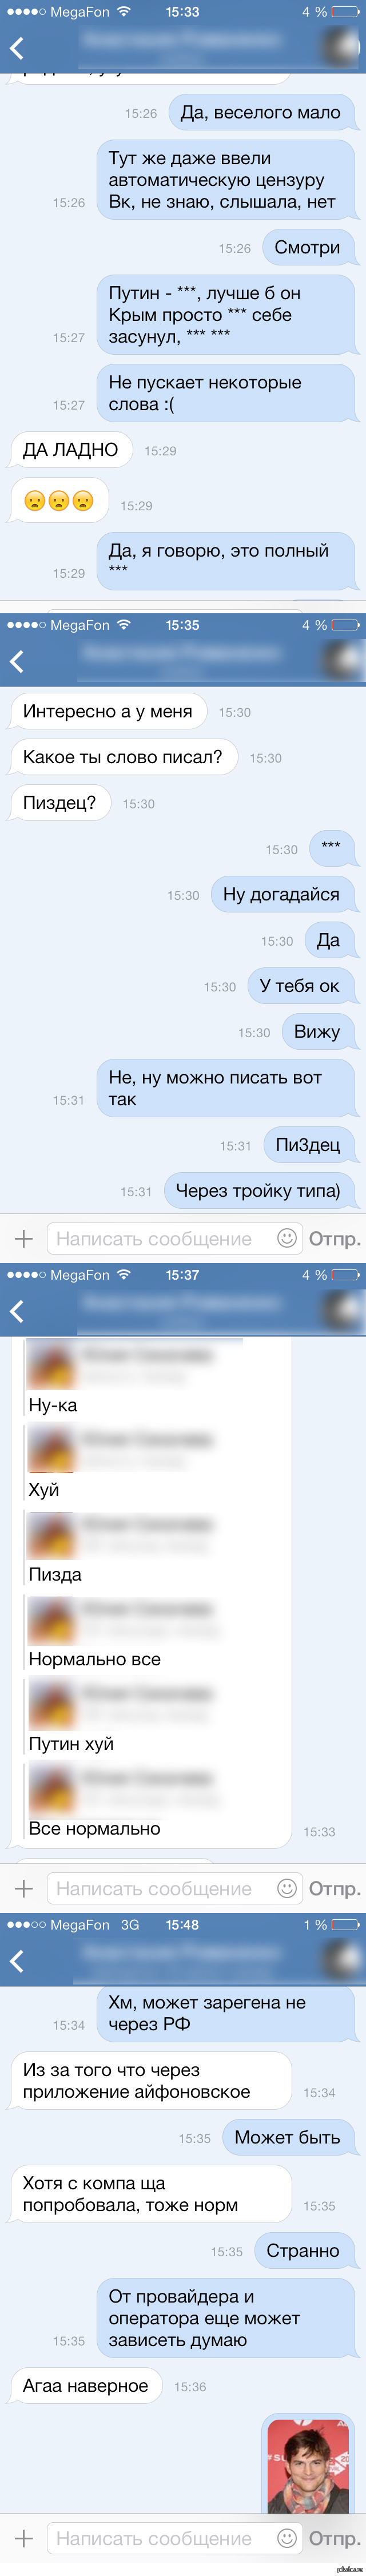Open the emoji smiley below the forwarded messages
Viewport: 366px width, 2576px height.
pos(287,1888)
